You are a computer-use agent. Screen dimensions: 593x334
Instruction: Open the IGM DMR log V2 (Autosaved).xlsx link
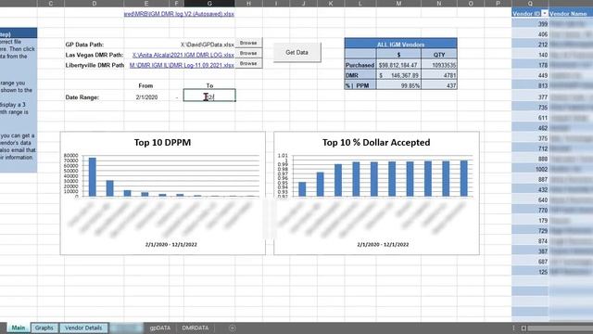pyautogui.click(x=179, y=14)
